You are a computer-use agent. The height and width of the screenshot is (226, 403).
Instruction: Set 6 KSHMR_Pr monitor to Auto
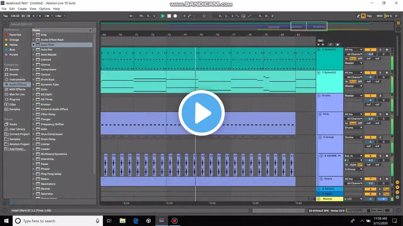click(353, 165)
